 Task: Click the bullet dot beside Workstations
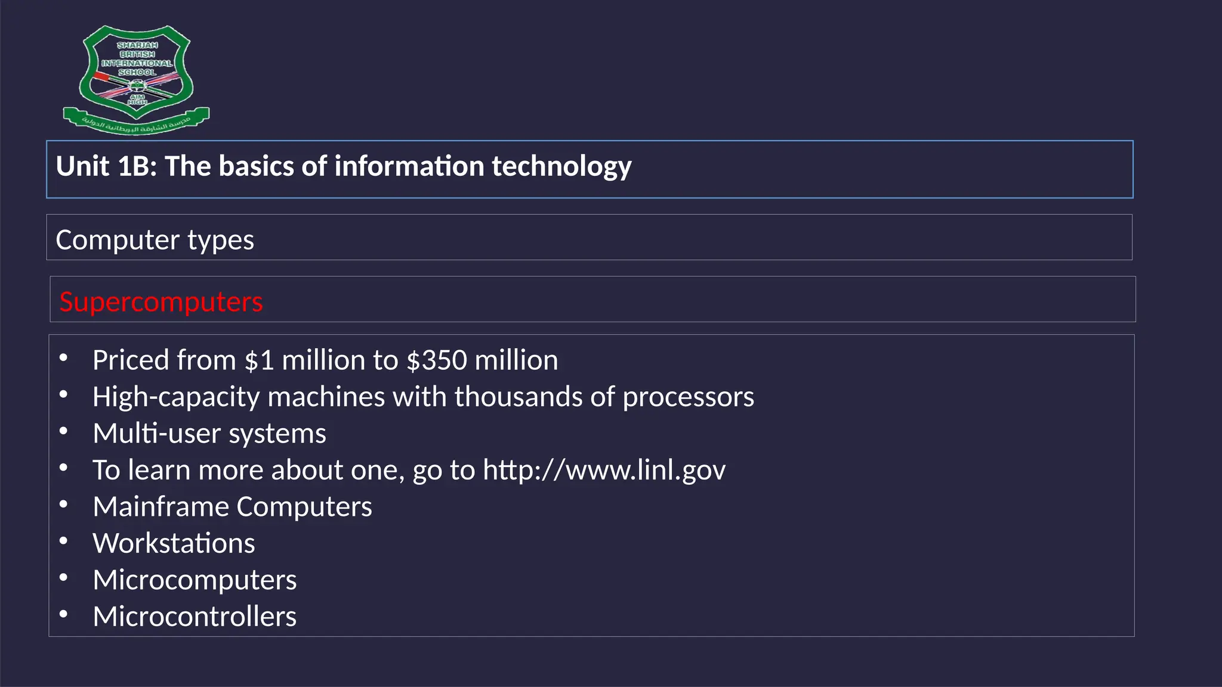click(64, 541)
